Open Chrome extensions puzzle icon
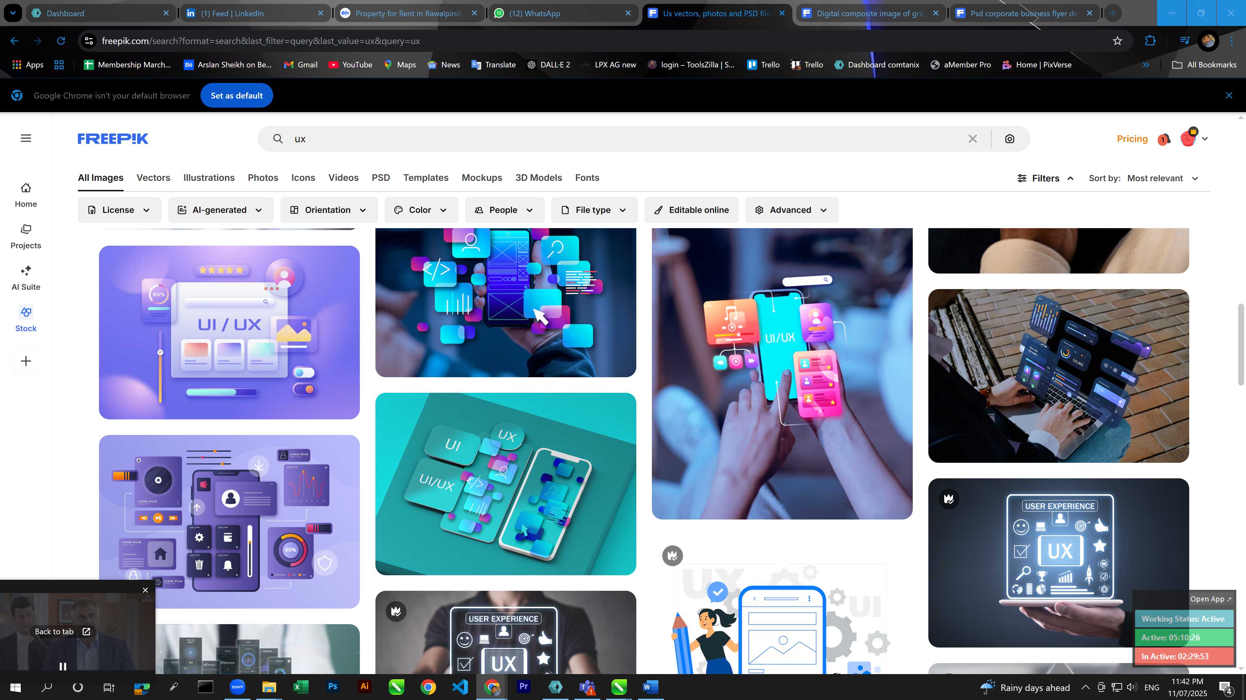This screenshot has height=700, width=1246. point(1150,41)
